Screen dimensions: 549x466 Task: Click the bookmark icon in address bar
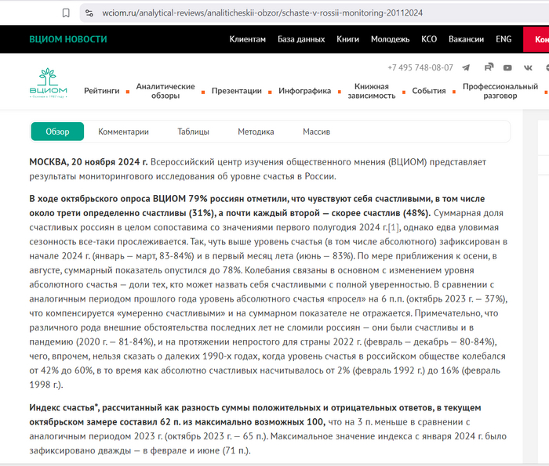[x=66, y=13]
